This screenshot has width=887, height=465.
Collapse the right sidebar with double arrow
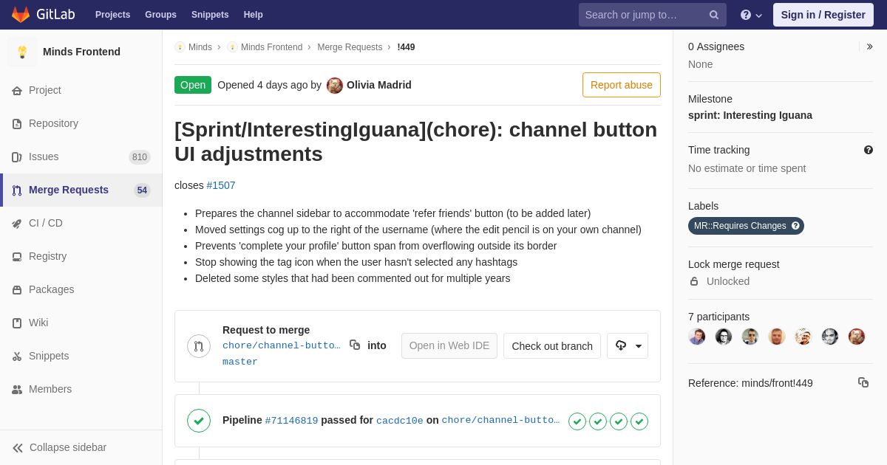tap(869, 46)
